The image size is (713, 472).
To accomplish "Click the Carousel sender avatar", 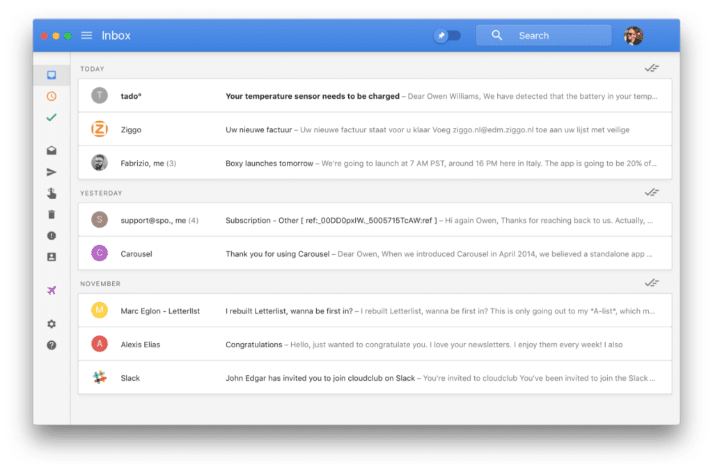I will [x=100, y=253].
